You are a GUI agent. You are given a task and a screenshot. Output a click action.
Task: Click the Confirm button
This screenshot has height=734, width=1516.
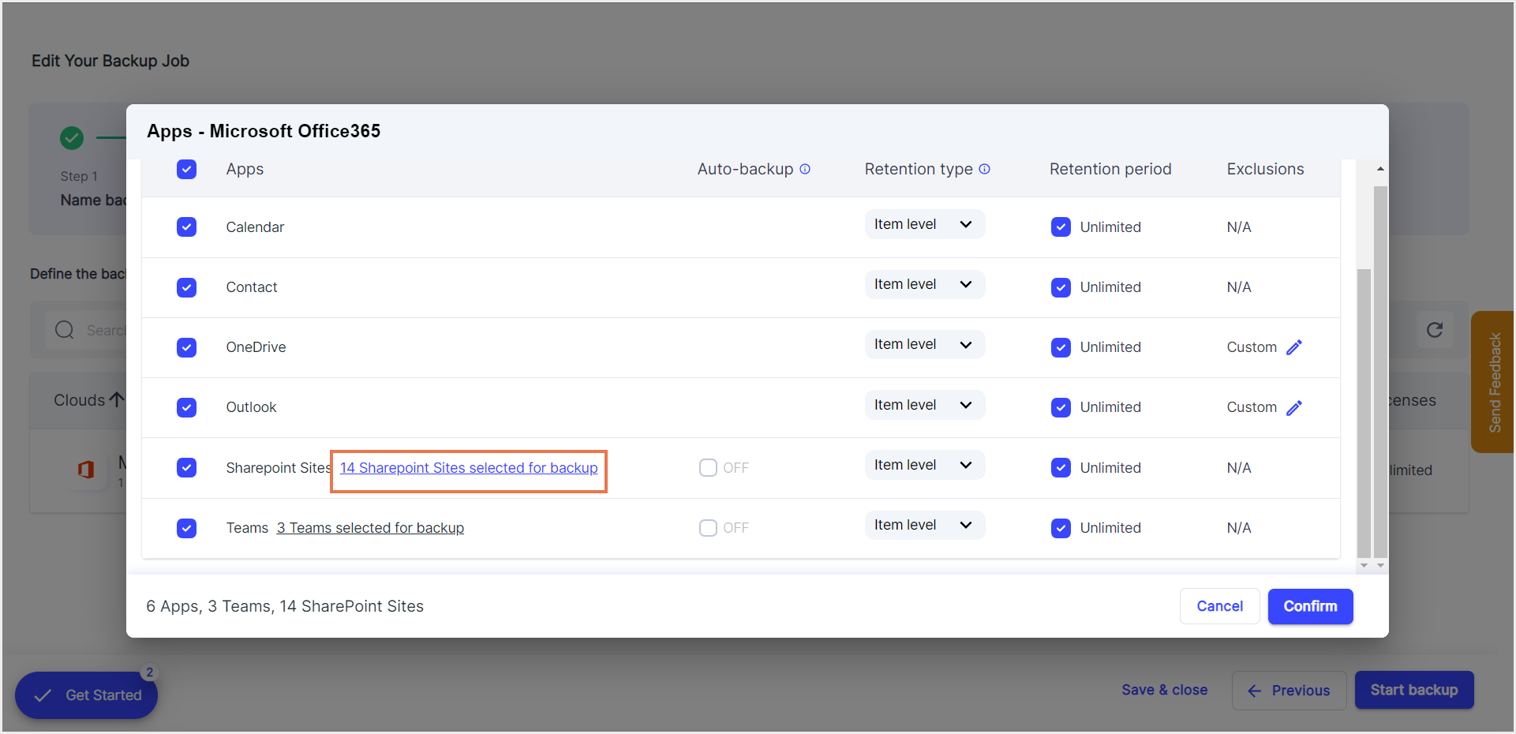click(1311, 606)
